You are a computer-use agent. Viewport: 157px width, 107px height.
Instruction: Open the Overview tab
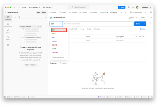[x=53, y=12]
